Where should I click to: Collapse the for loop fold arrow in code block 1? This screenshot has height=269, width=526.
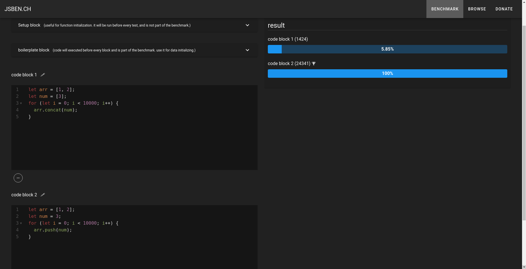pos(21,103)
